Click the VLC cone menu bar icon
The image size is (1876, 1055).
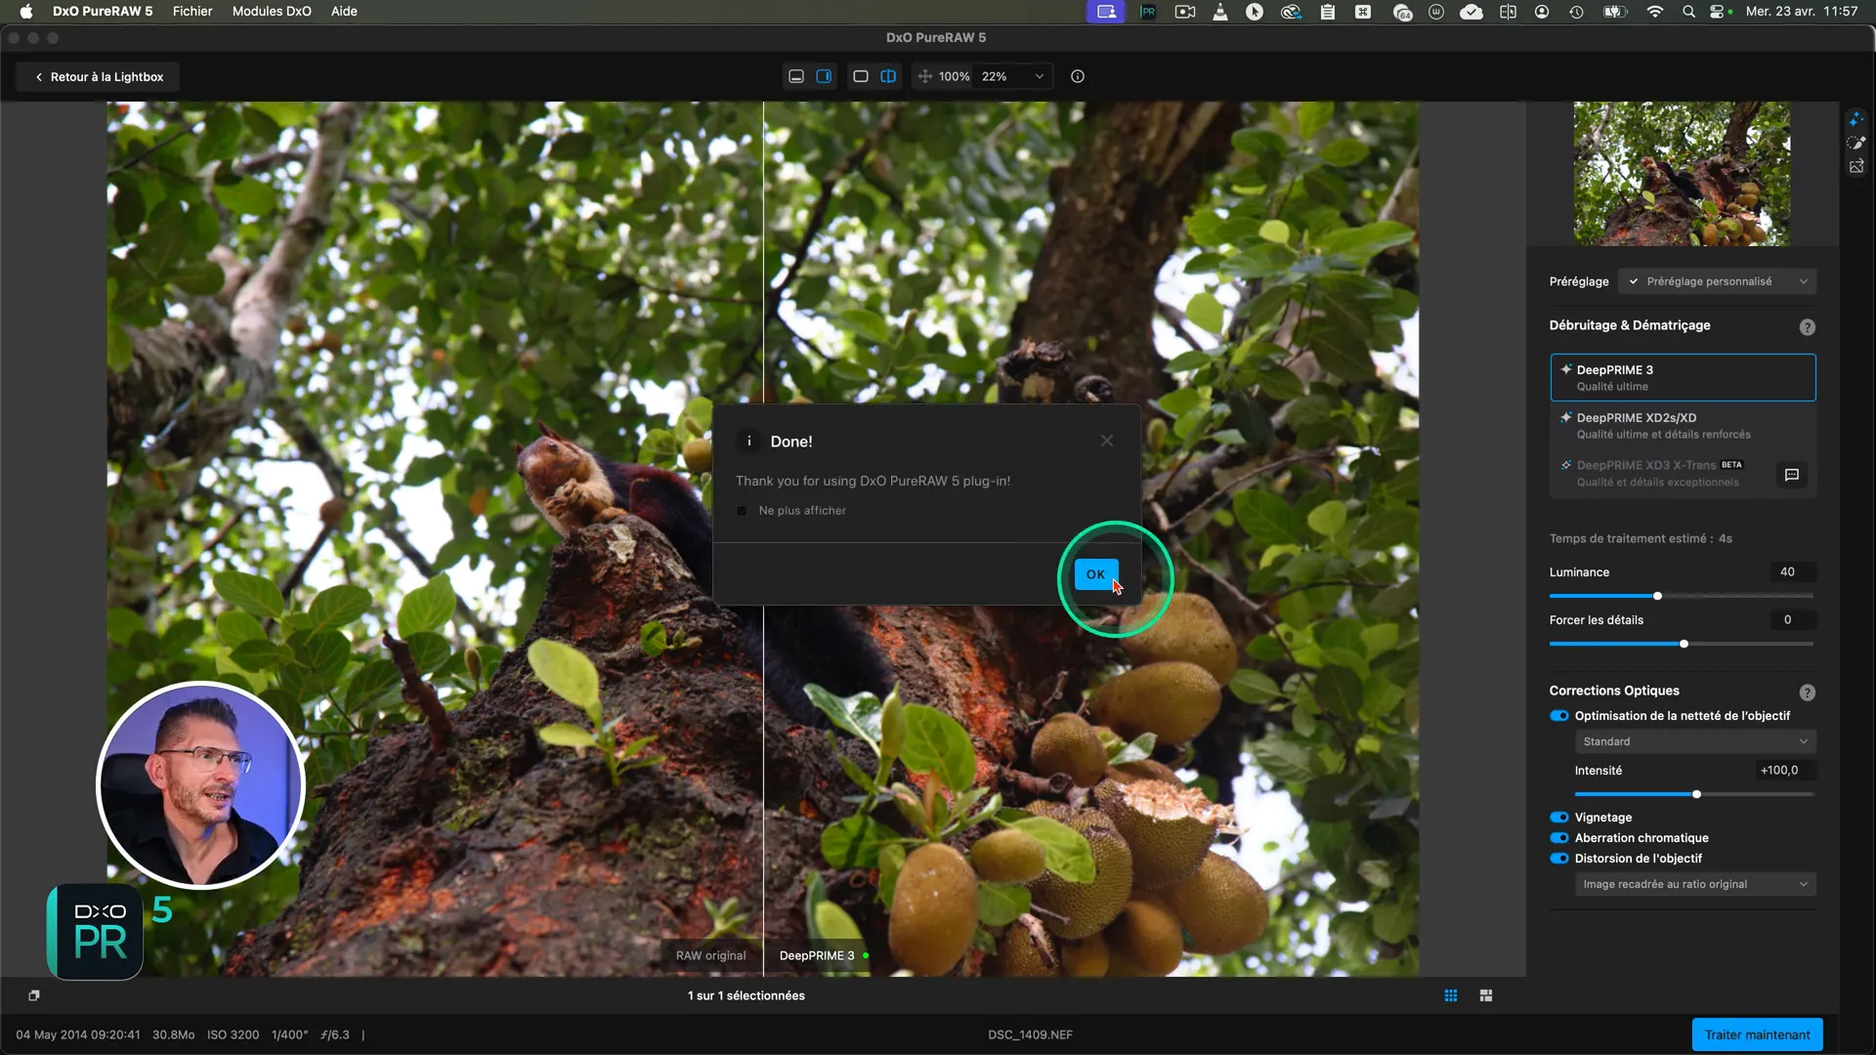tap(1220, 12)
